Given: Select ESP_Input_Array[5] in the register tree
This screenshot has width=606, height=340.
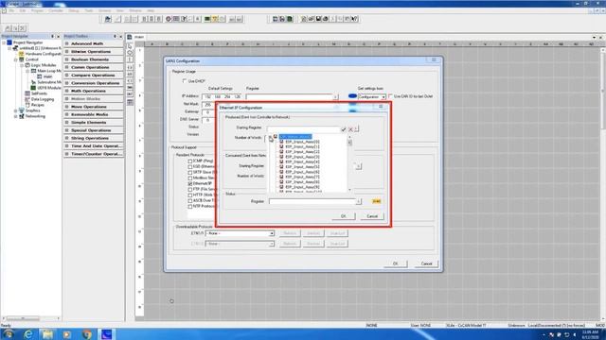Looking at the screenshot, I should pyautogui.click(x=302, y=167).
